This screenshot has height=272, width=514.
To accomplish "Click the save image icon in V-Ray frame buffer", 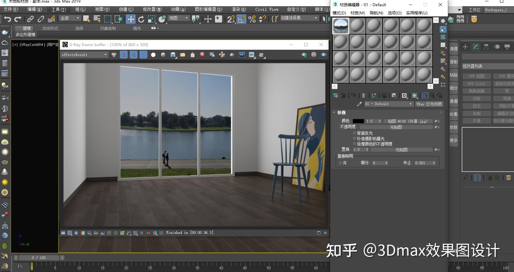I will 173,55.
